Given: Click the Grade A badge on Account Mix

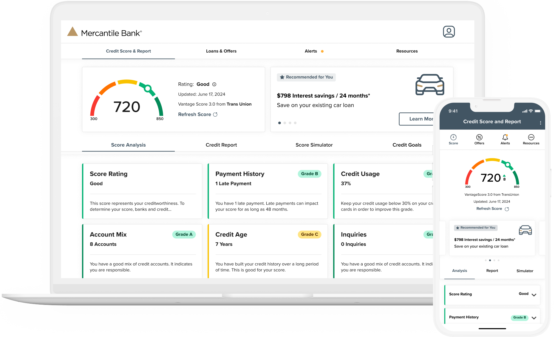Looking at the screenshot, I should [184, 234].
